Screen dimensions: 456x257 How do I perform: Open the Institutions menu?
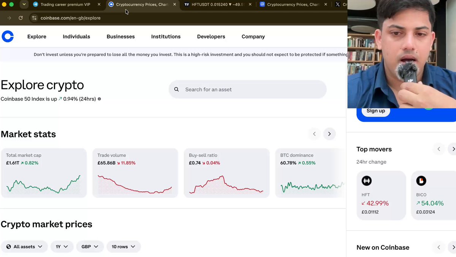pyautogui.click(x=166, y=37)
